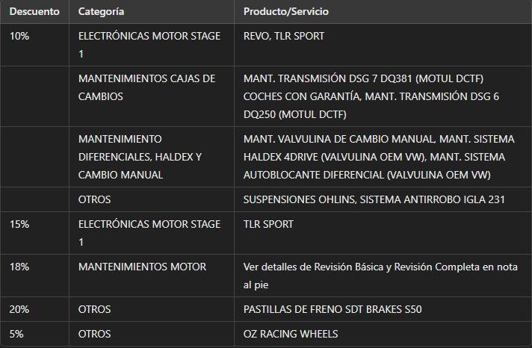Select the 15% discount cell
The image size is (532, 348).
coord(34,233)
